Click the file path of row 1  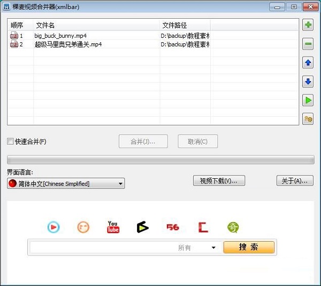tap(185, 36)
